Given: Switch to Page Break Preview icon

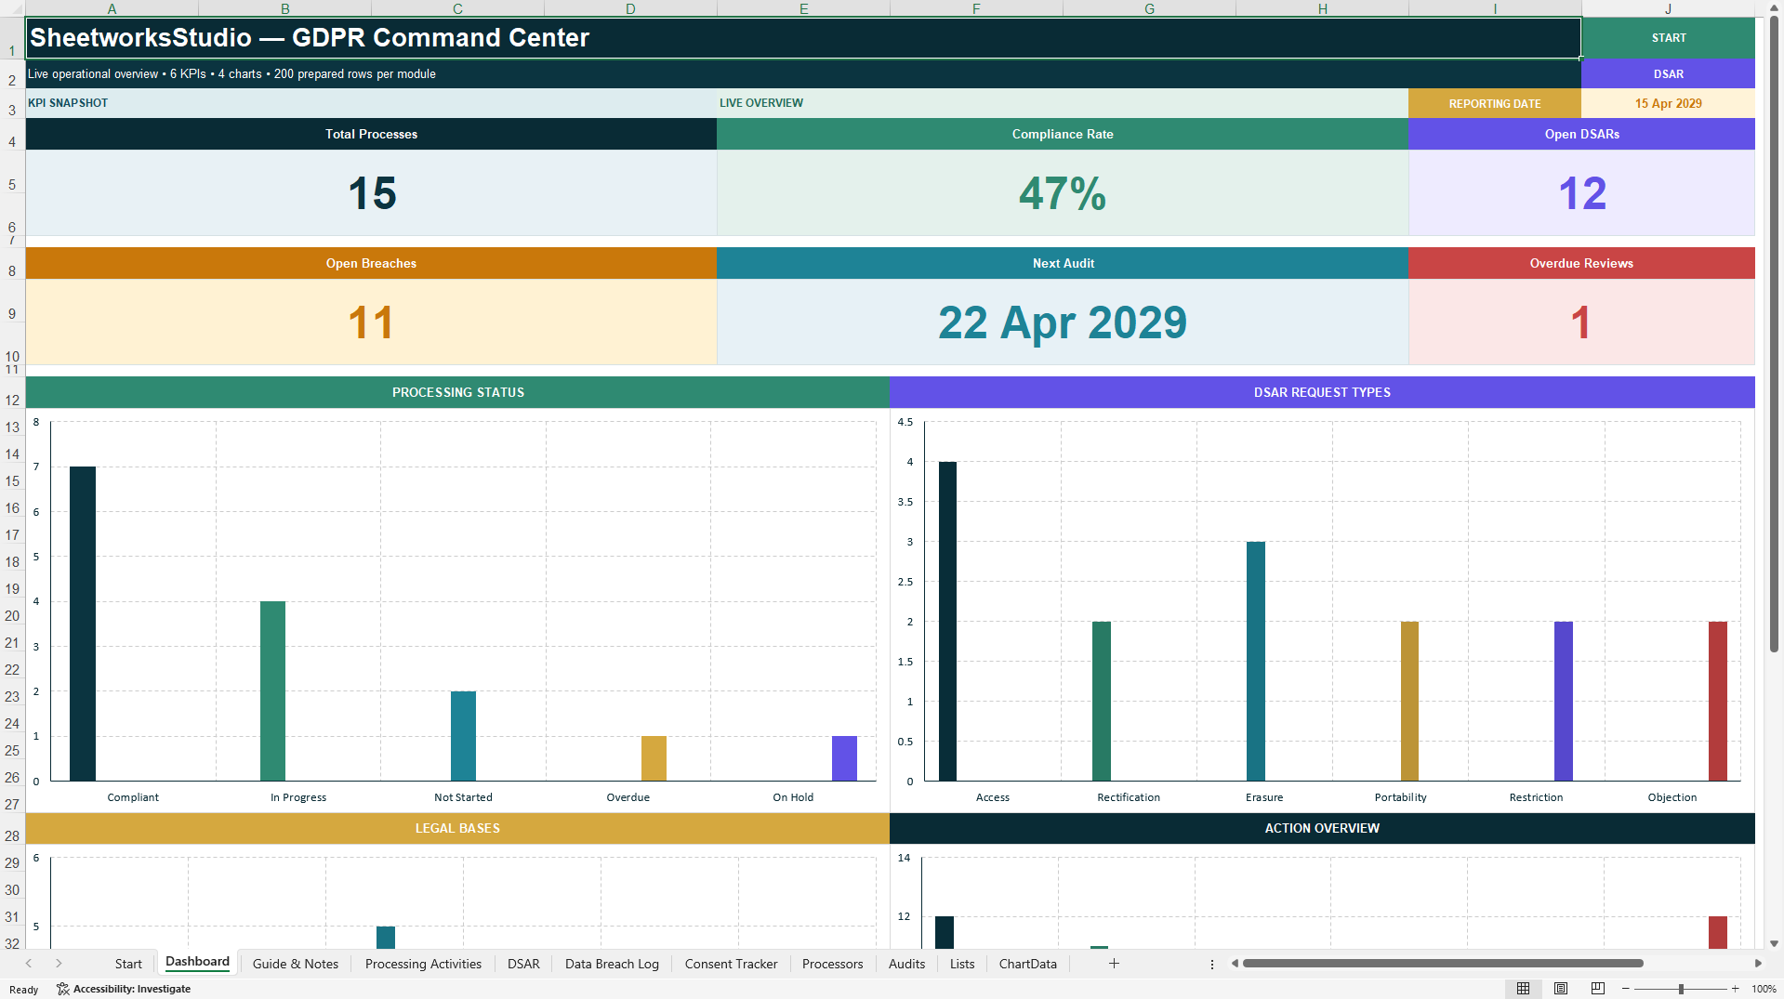Looking at the screenshot, I should [1598, 989].
